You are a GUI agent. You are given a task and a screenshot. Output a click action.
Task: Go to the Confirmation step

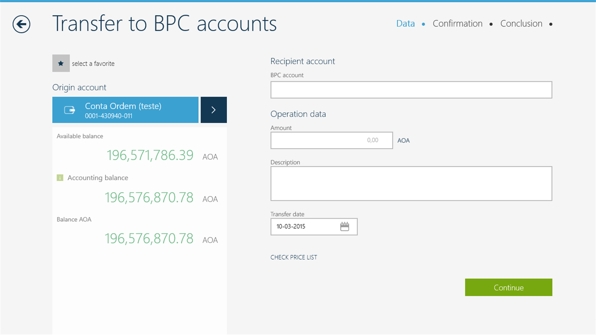click(x=457, y=24)
